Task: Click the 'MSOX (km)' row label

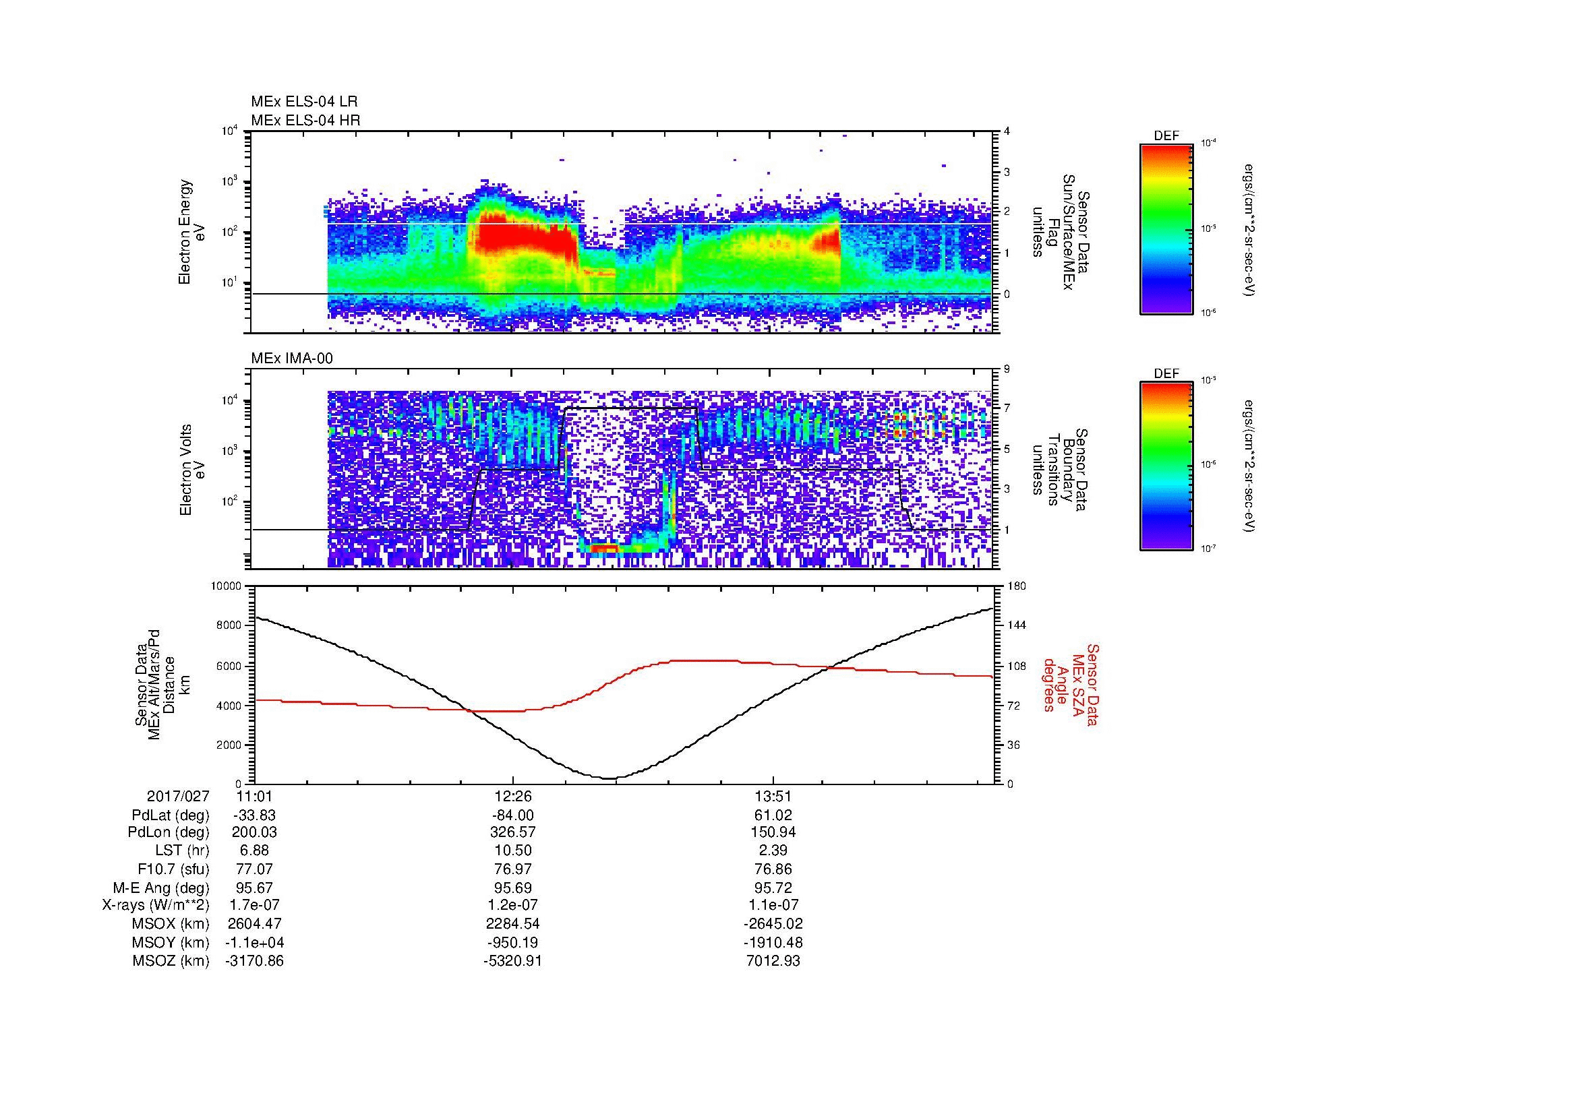Action: point(171,925)
